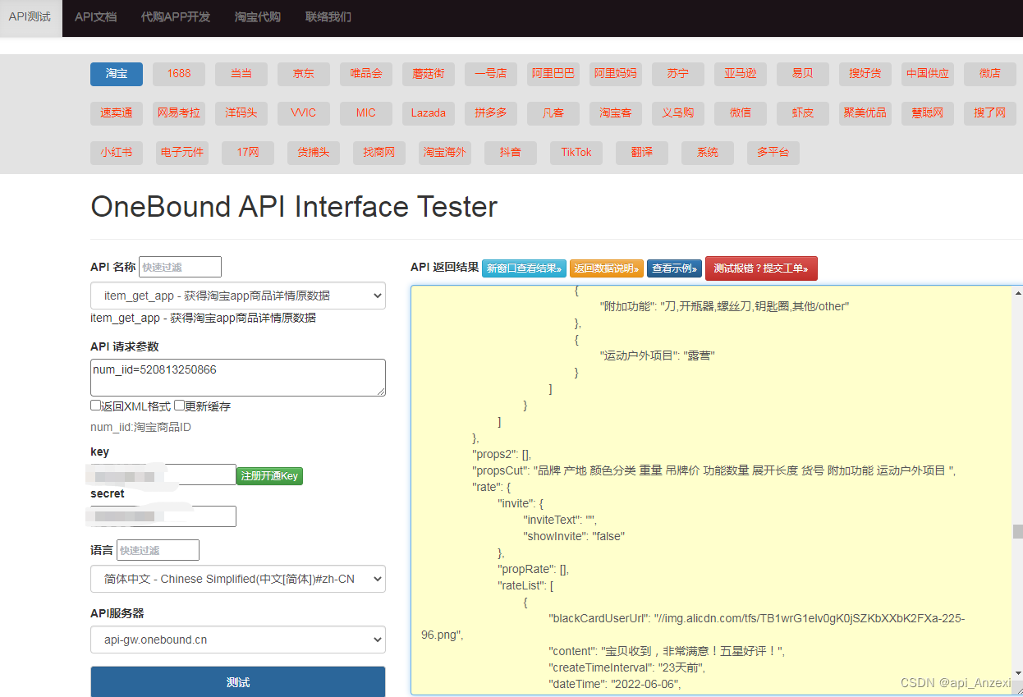
Task: Open the 简体中文 language dropdown
Action: pyautogui.click(x=238, y=579)
